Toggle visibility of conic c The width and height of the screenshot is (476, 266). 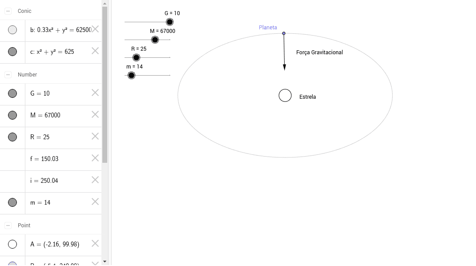12,52
